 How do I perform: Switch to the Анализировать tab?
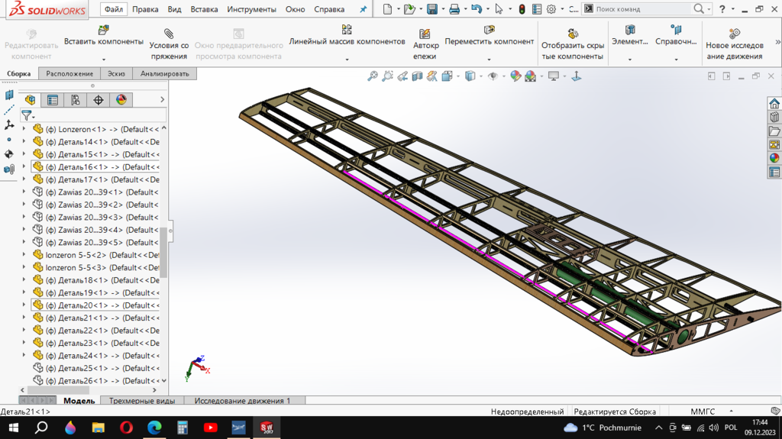point(165,74)
